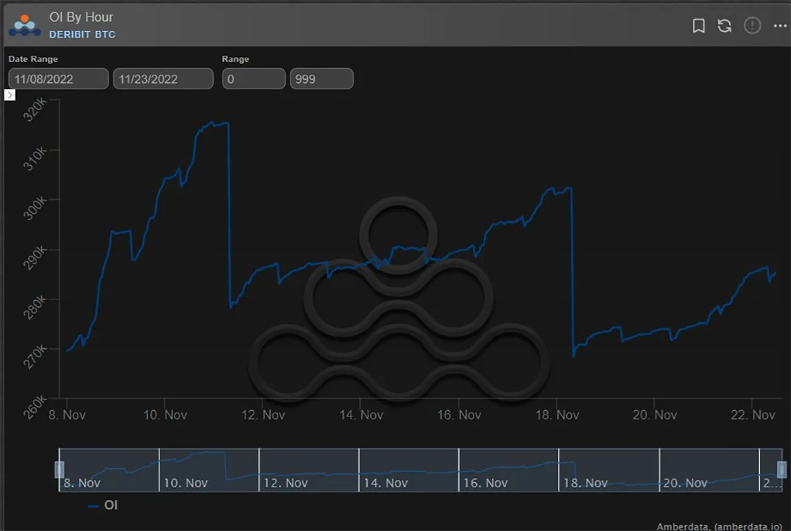The image size is (791, 531).
Task: Click the Range label above the inputs
Action: click(235, 59)
